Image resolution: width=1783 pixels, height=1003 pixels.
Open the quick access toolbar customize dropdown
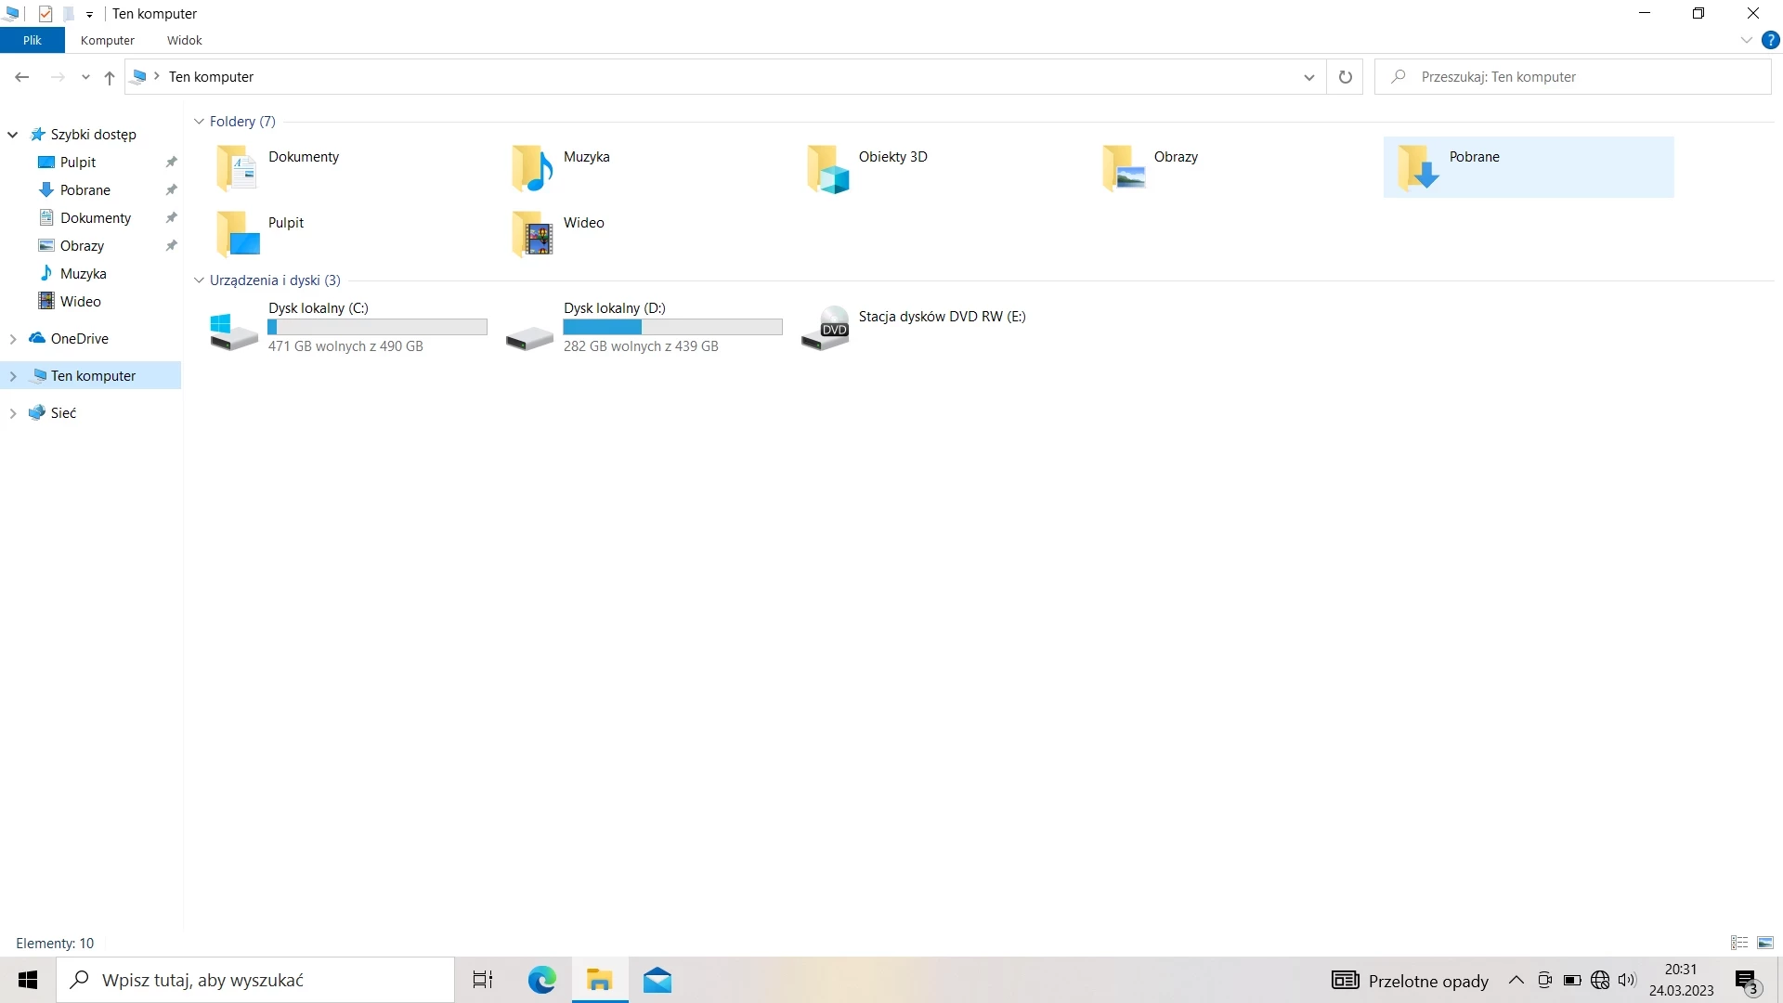(89, 14)
